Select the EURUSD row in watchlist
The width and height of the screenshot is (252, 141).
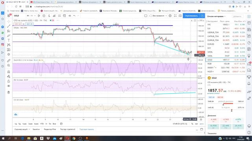click(x=226, y=44)
